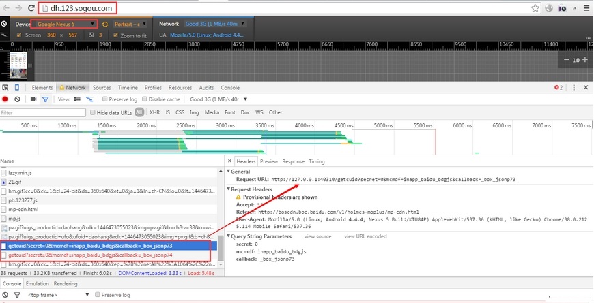The height and width of the screenshot is (303, 594).
Task: Switch to the Sources panel tab
Action: click(102, 88)
